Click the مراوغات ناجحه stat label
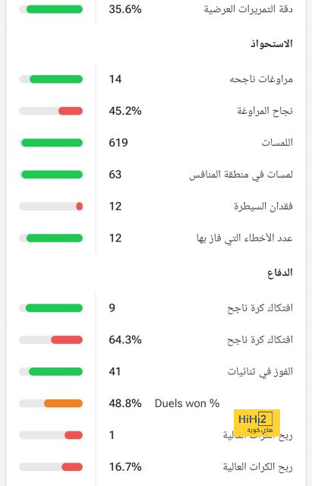The height and width of the screenshot is (486, 312). tap(261, 79)
